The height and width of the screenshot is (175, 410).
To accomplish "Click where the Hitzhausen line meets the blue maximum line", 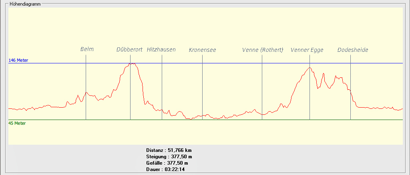I will pos(162,63).
